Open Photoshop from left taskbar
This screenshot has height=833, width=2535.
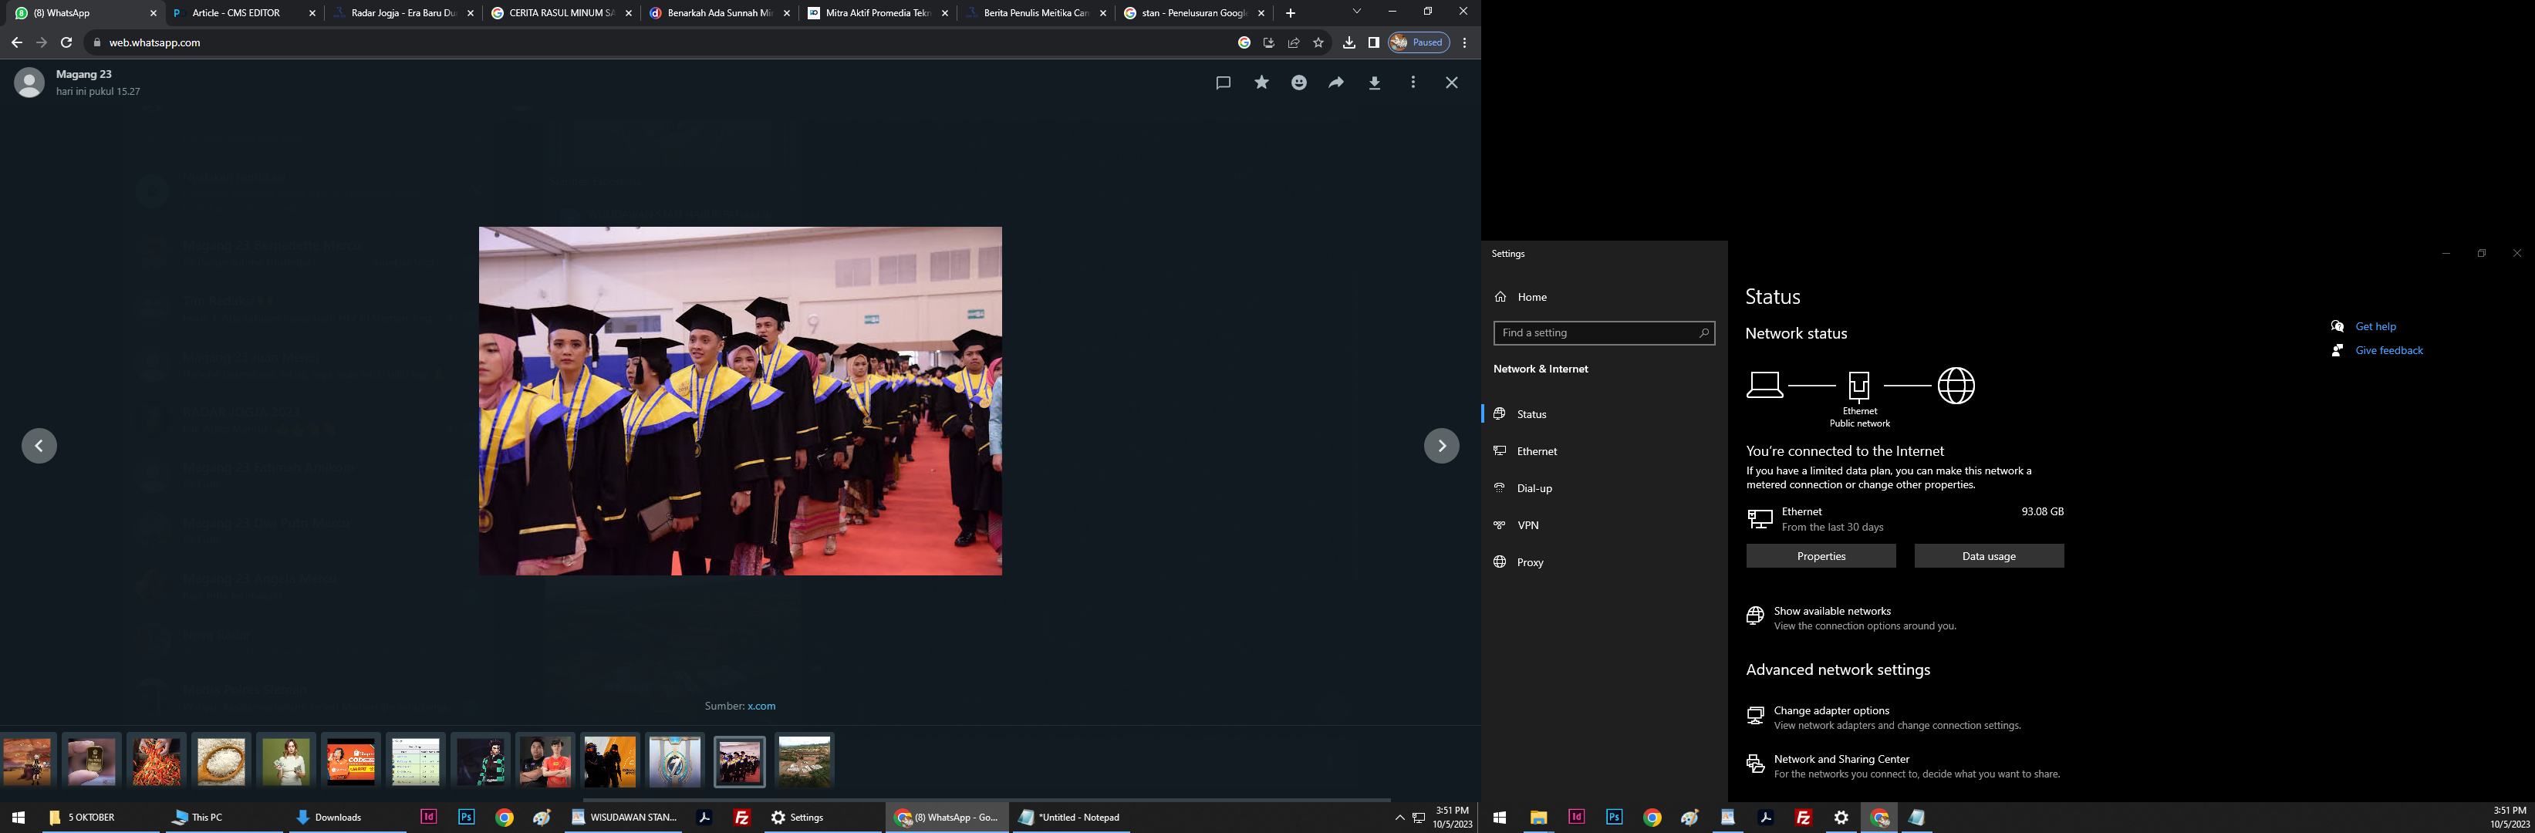pos(467,816)
